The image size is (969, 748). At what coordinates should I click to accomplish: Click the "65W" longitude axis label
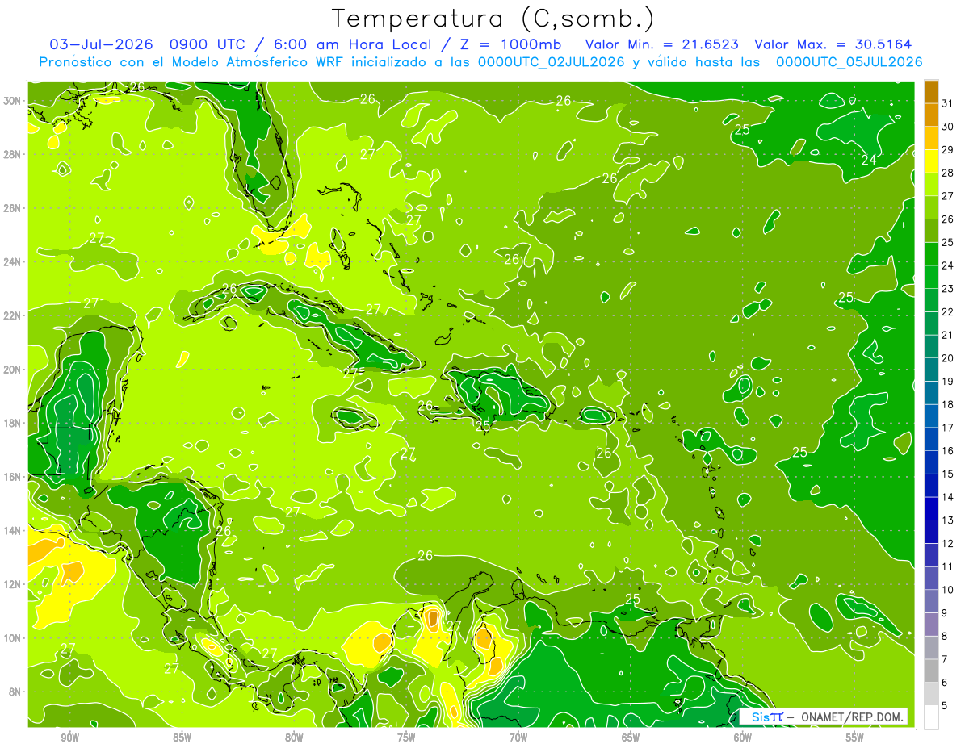(x=631, y=738)
